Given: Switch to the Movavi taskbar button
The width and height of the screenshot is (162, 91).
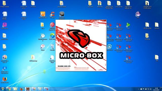Looking at the screenshot, I should [x=34, y=89].
